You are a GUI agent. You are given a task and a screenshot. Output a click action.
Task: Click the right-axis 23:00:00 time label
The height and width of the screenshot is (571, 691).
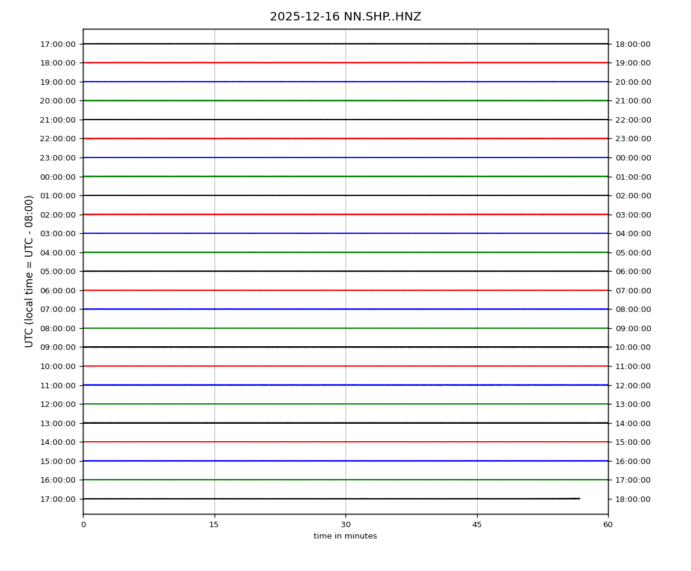click(633, 139)
